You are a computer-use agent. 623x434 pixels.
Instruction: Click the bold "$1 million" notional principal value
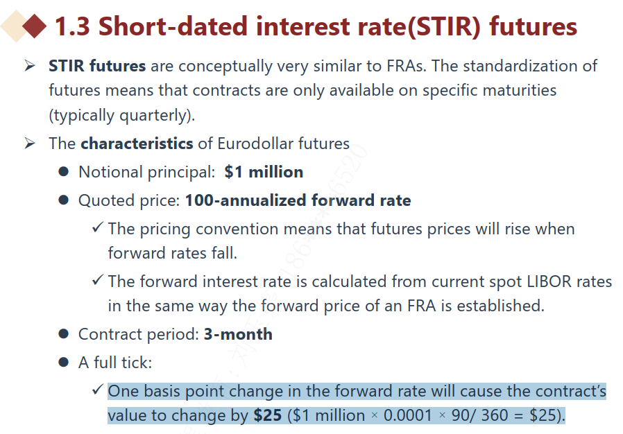(264, 172)
